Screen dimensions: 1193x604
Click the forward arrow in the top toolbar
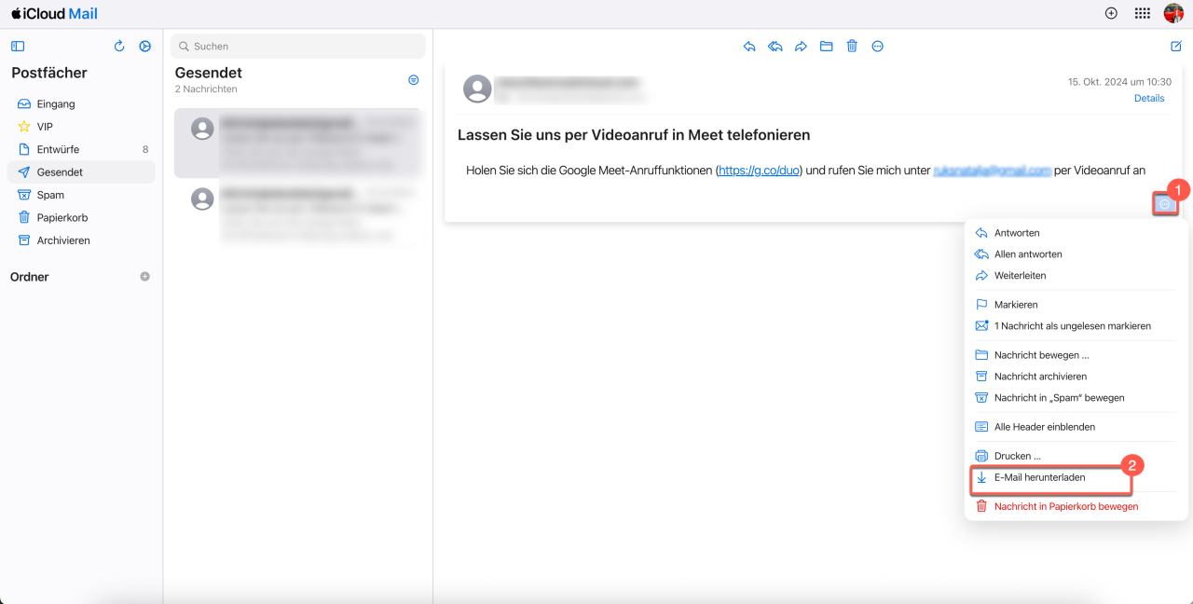(x=801, y=47)
